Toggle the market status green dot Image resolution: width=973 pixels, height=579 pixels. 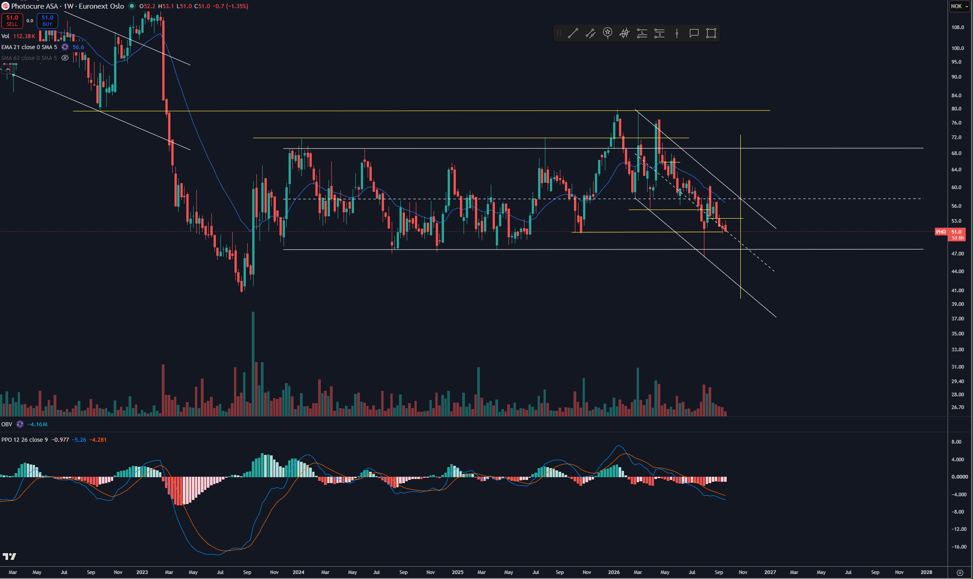[132, 6]
